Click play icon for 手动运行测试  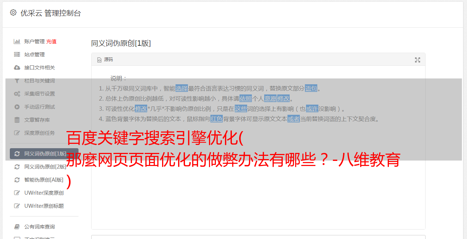[x=17, y=107]
